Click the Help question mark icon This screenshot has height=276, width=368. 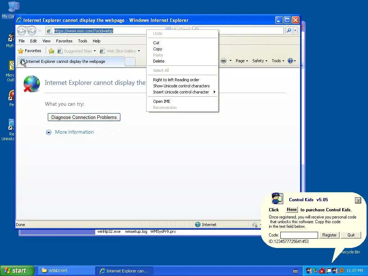pos(290,61)
